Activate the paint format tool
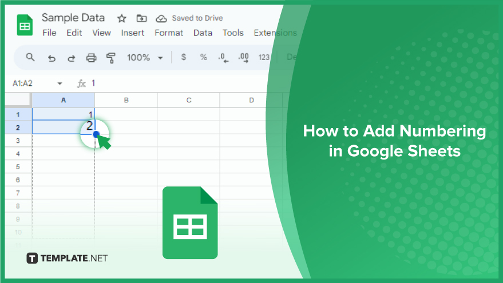This screenshot has width=503, height=283. tap(111, 58)
